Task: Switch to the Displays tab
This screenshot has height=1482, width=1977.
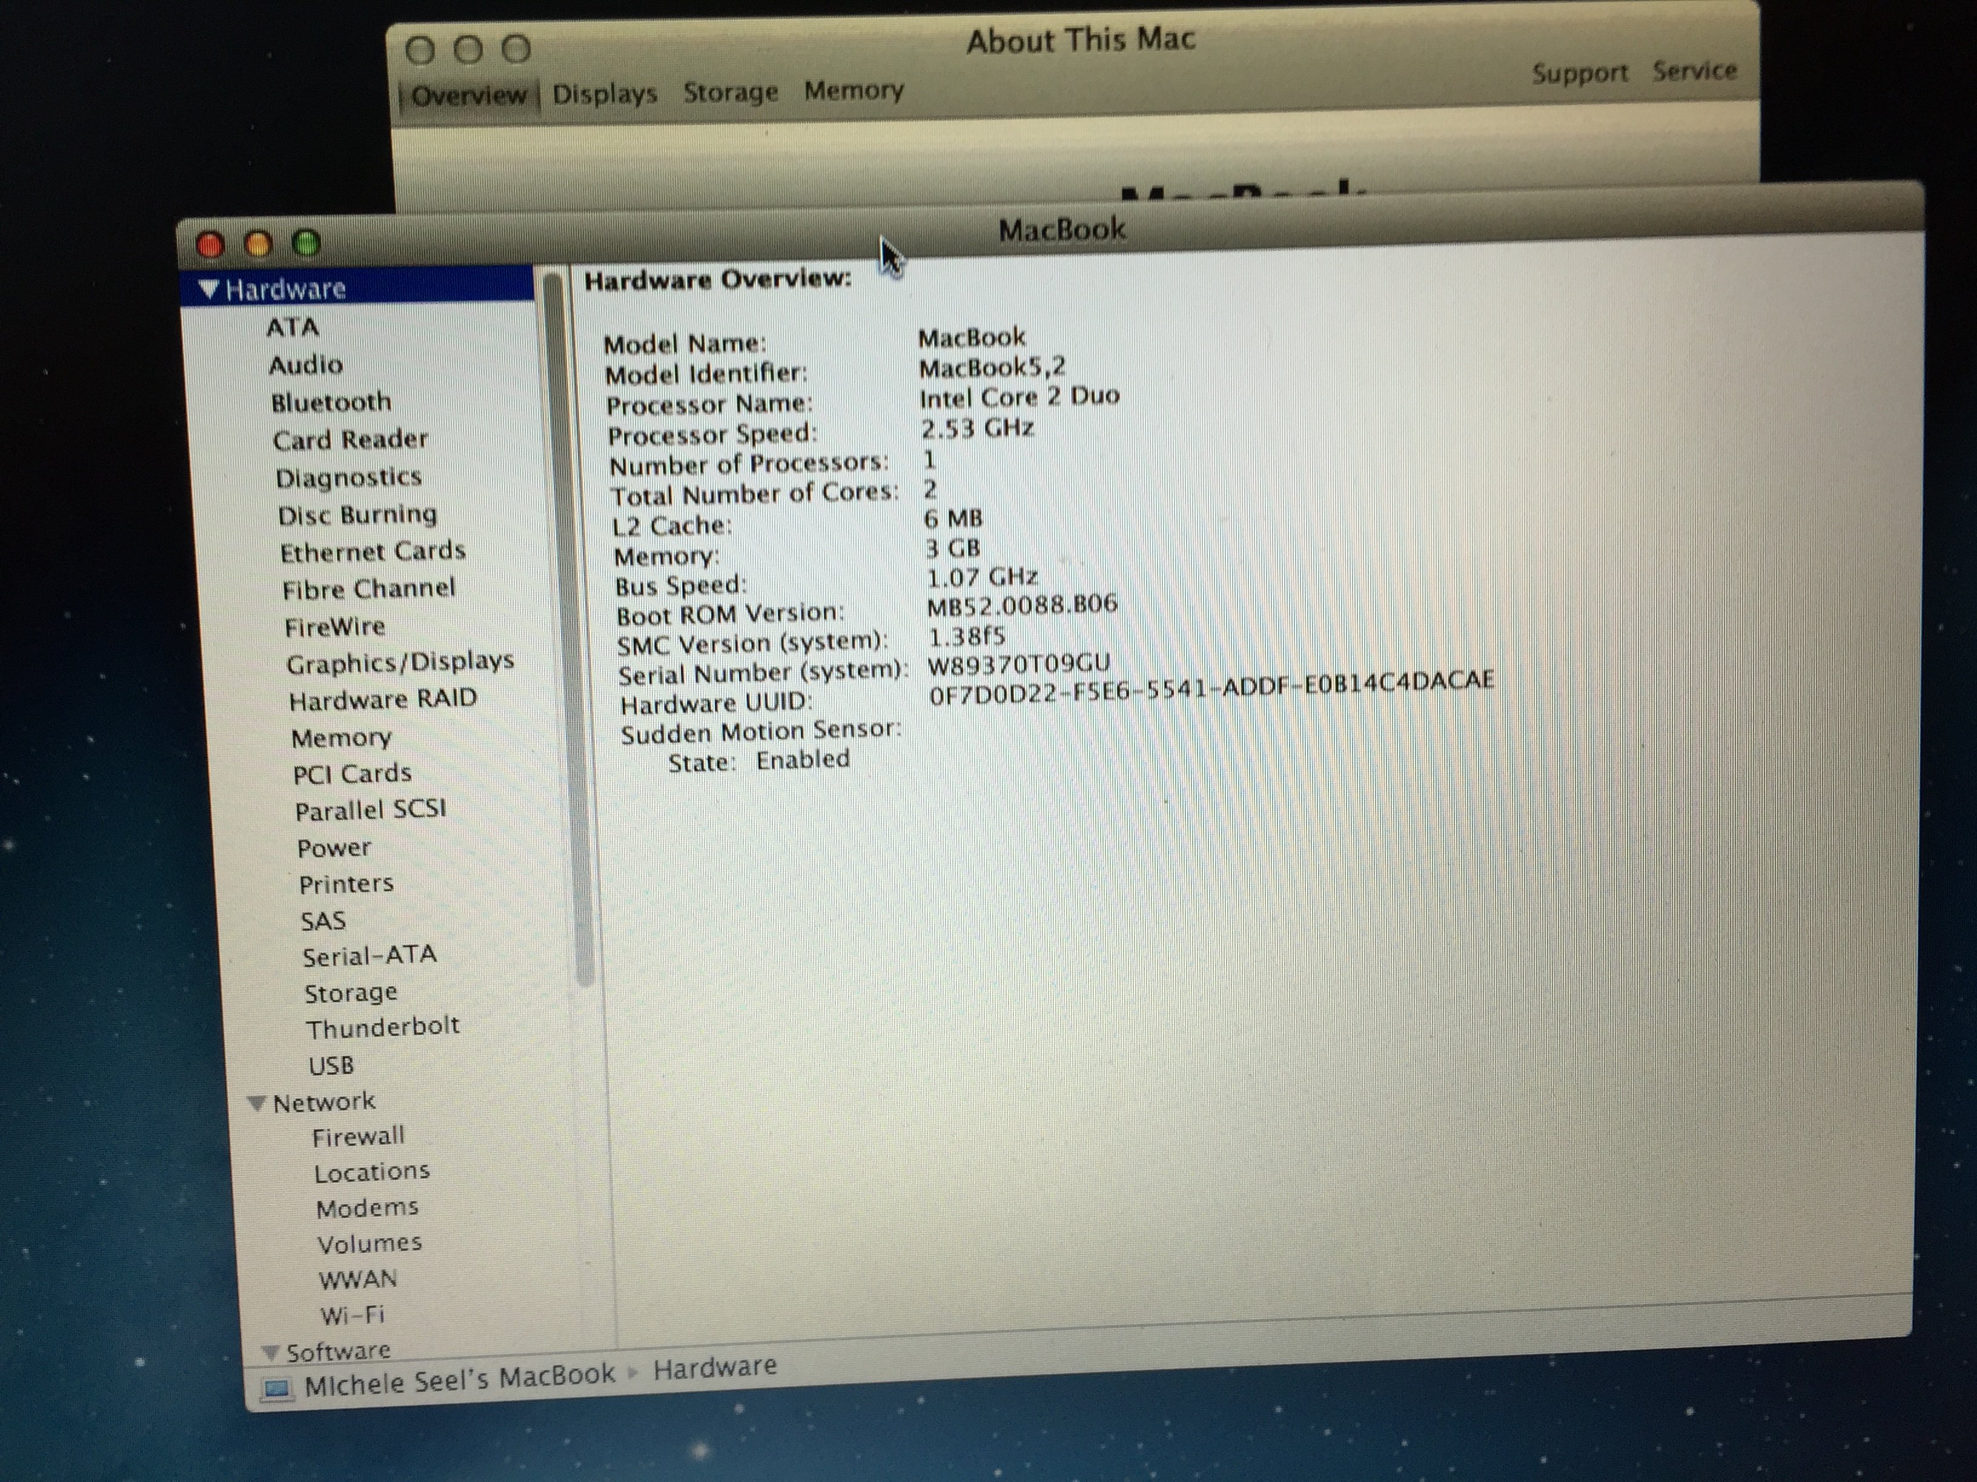Action: click(604, 94)
